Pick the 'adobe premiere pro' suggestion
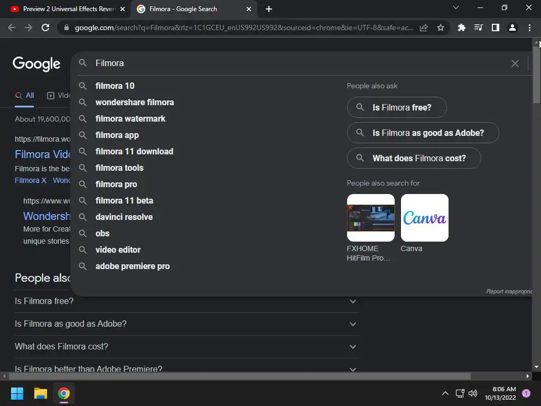The width and height of the screenshot is (541, 406). point(133,266)
